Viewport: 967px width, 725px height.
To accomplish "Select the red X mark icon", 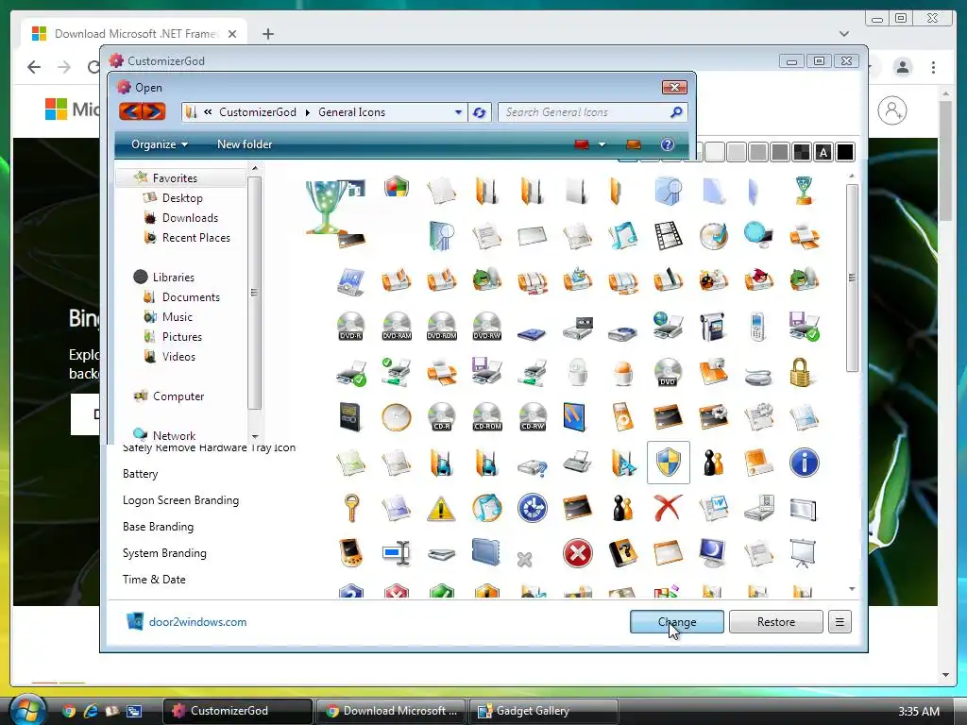I will click(x=668, y=509).
